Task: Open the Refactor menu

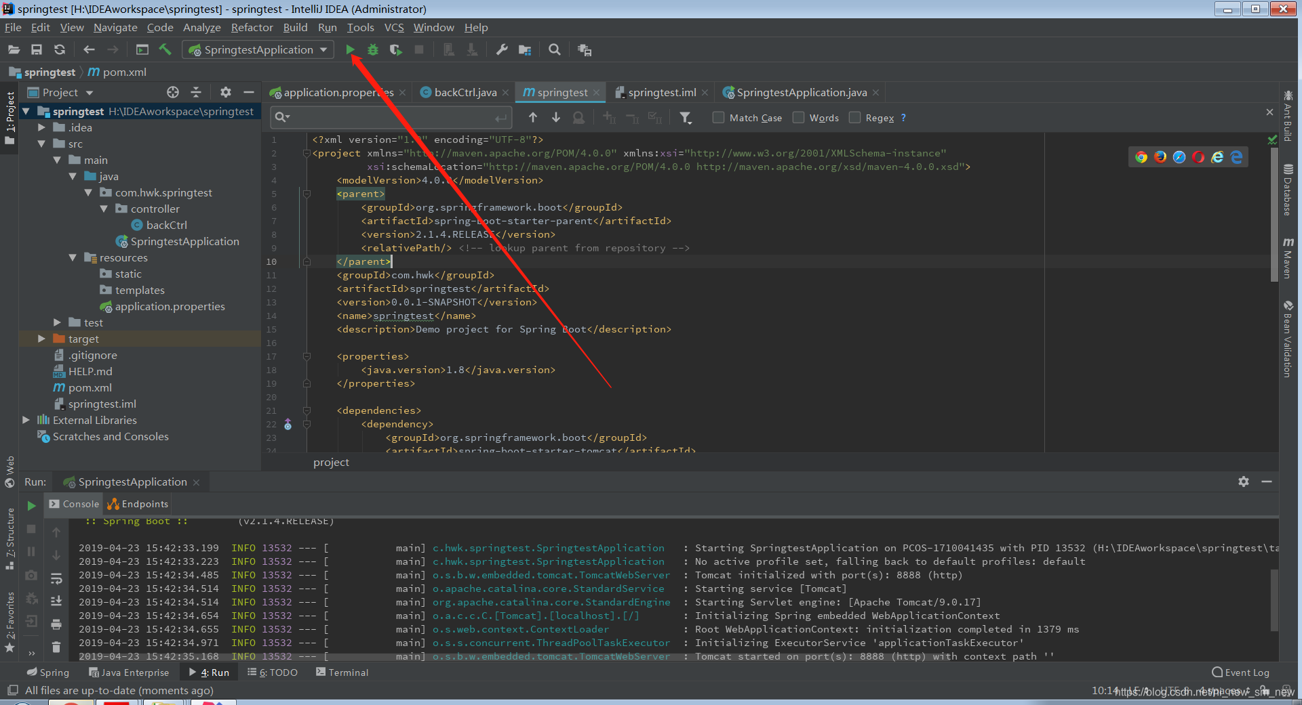Action: pyautogui.click(x=252, y=27)
